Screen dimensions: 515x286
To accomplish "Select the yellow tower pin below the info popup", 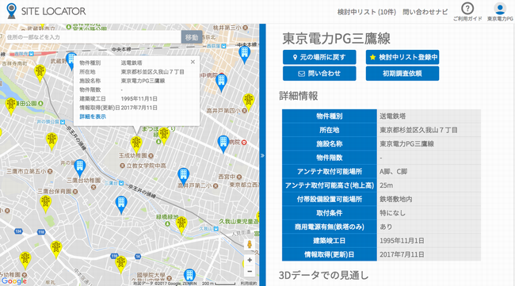I will 136,145.
